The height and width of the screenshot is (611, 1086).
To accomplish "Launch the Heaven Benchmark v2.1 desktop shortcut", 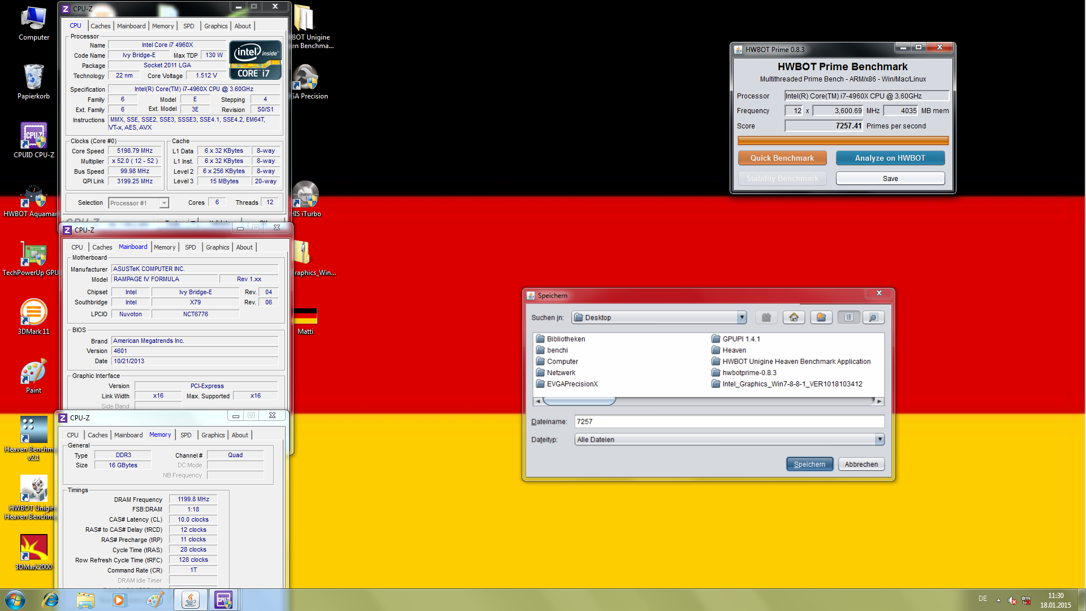I will click(30, 438).
